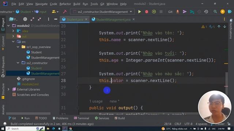Toggle the Commit tool window stripe

[3, 43]
